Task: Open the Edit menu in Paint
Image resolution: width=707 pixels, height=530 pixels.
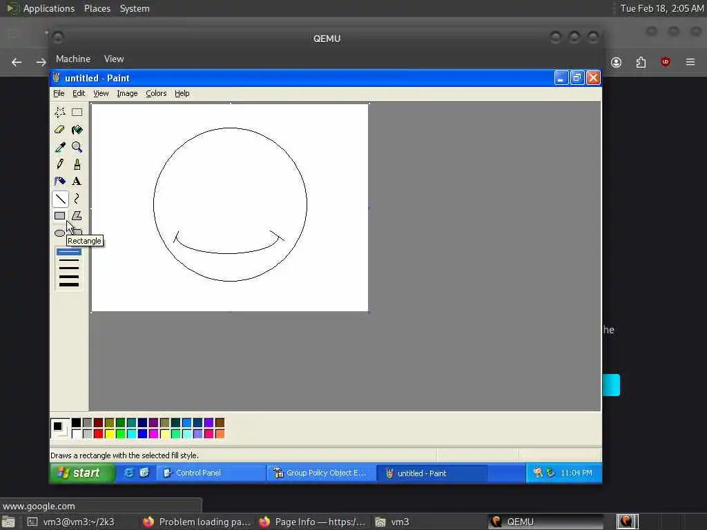Action: 79,93
